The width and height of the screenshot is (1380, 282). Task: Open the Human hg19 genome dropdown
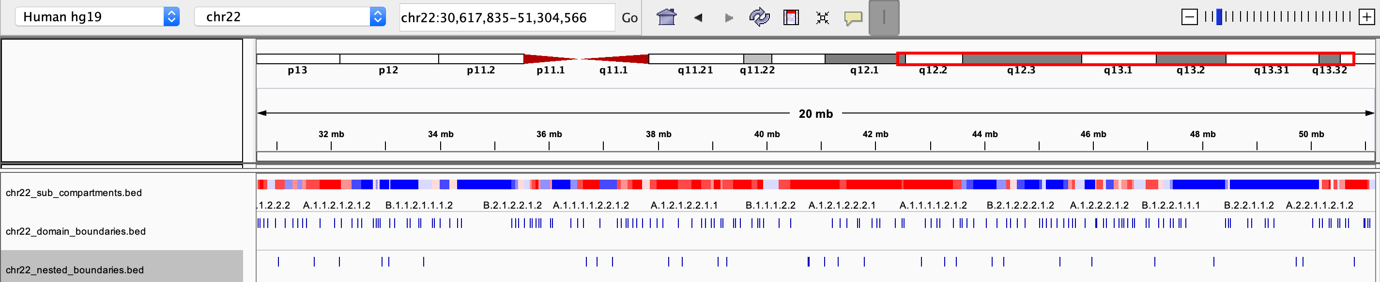(97, 17)
